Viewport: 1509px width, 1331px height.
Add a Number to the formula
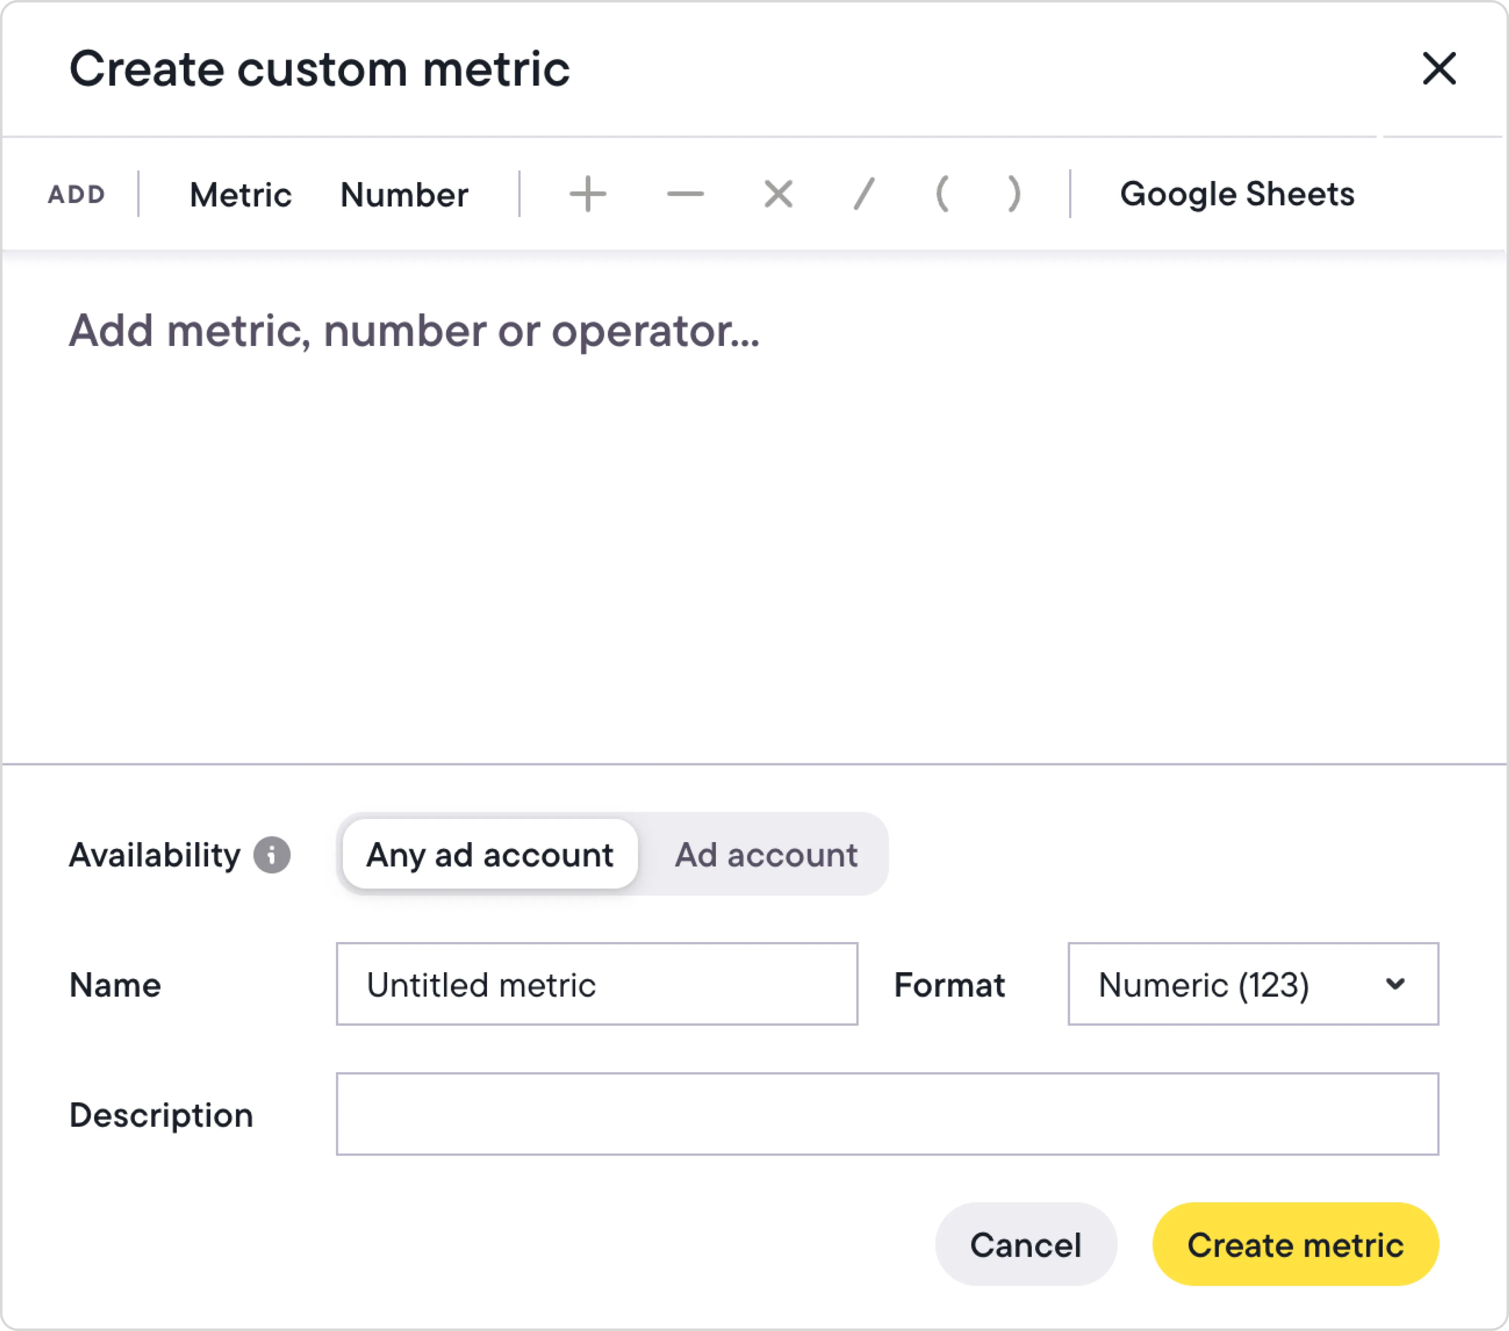click(x=404, y=195)
